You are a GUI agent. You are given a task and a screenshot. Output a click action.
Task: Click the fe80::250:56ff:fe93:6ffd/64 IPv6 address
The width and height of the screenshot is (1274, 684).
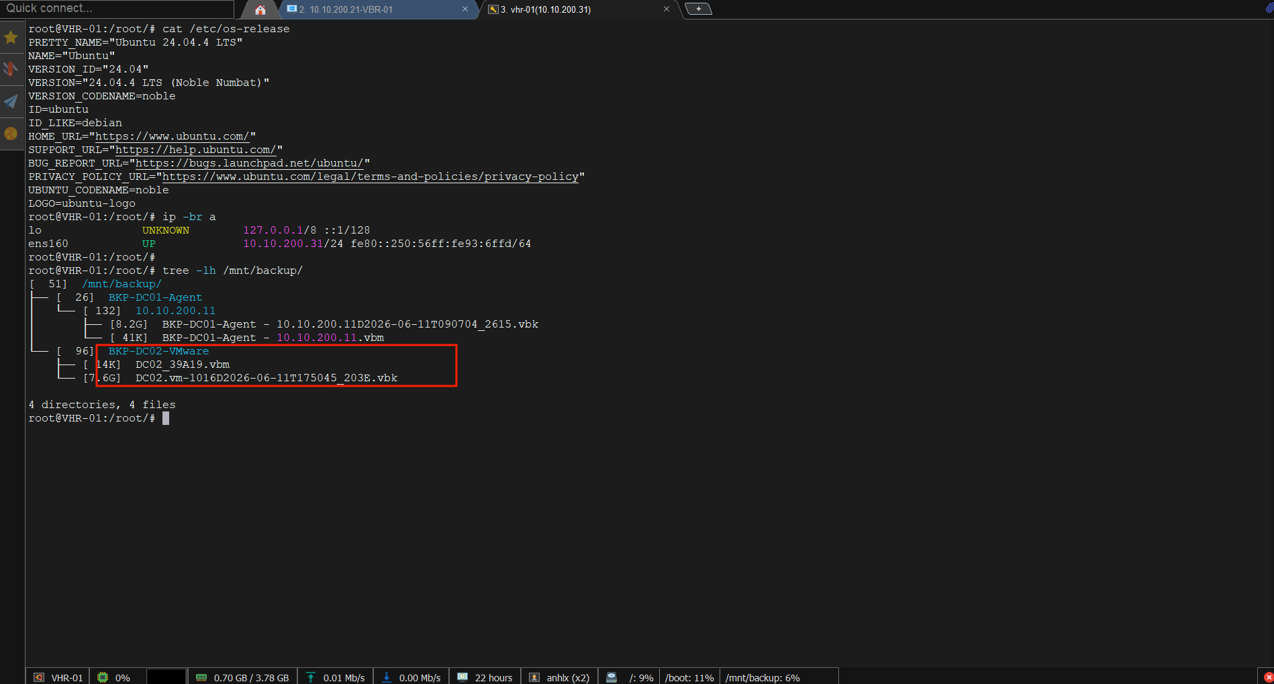pos(440,244)
